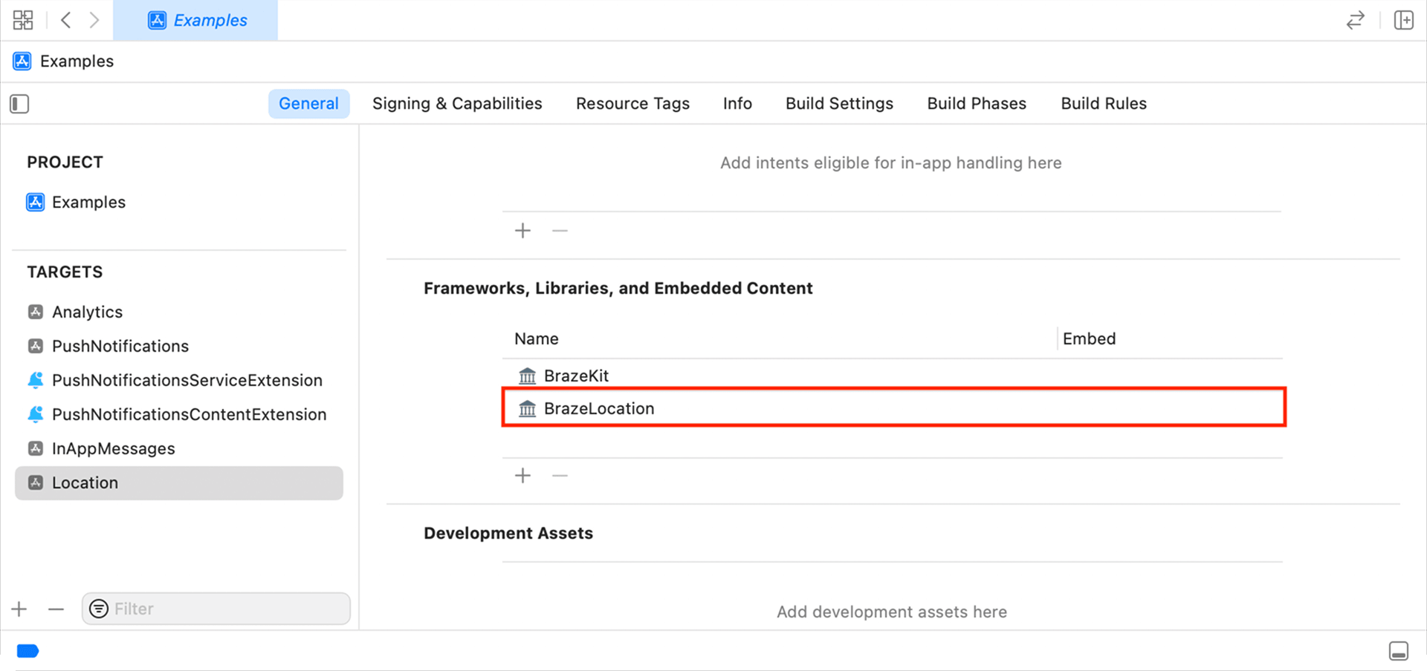Click the Frameworks, Libraries, and Embedded Content heading
Image resolution: width=1427 pixels, height=671 pixels.
tap(618, 288)
